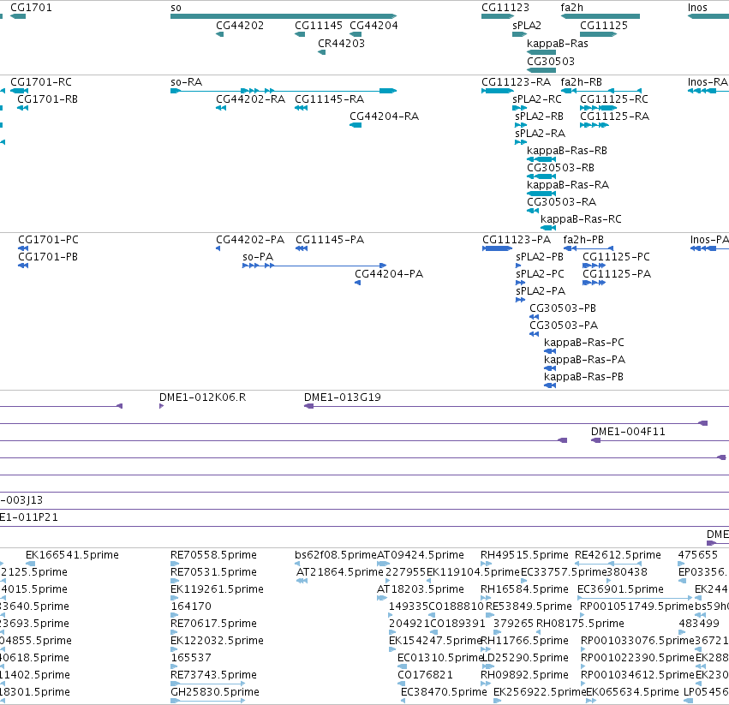Screen dimensions: 729x705
Task: Click the RH49515.5prime EST label
Action: click(524, 555)
